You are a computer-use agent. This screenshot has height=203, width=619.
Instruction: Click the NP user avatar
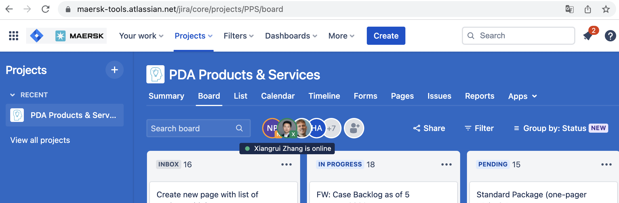click(270, 128)
